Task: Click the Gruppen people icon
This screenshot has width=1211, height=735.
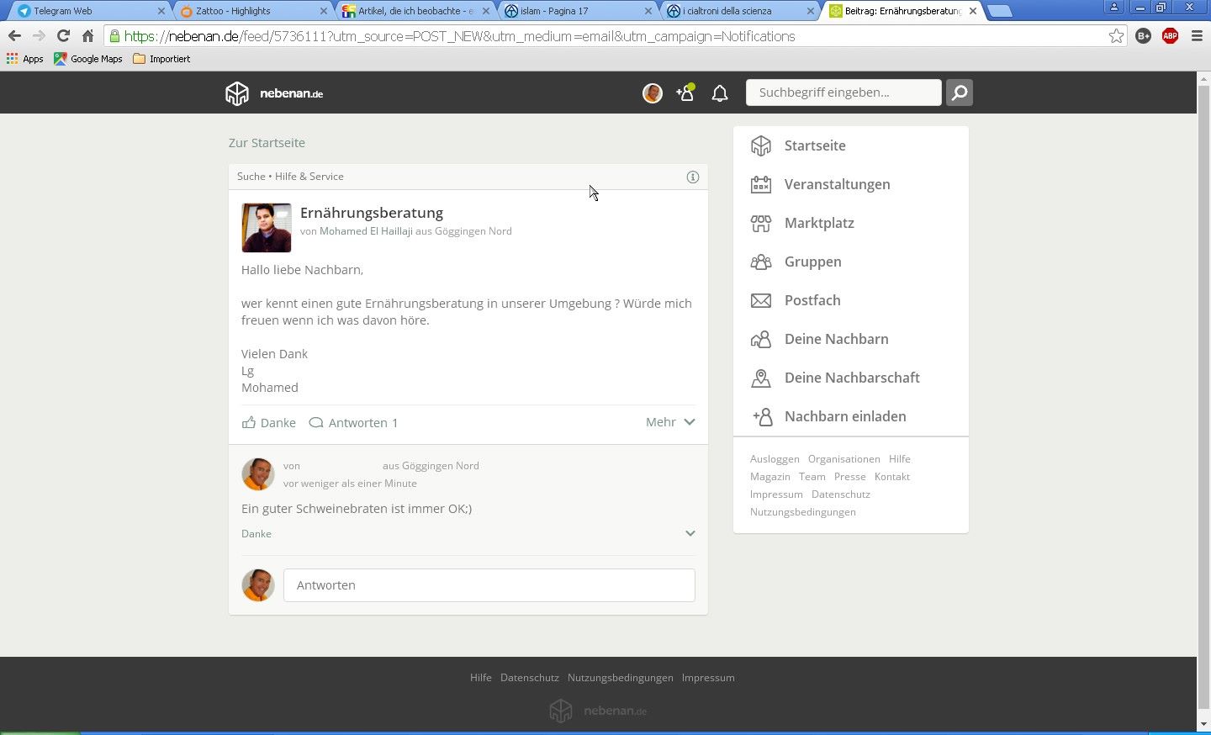Action: tap(761, 262)
